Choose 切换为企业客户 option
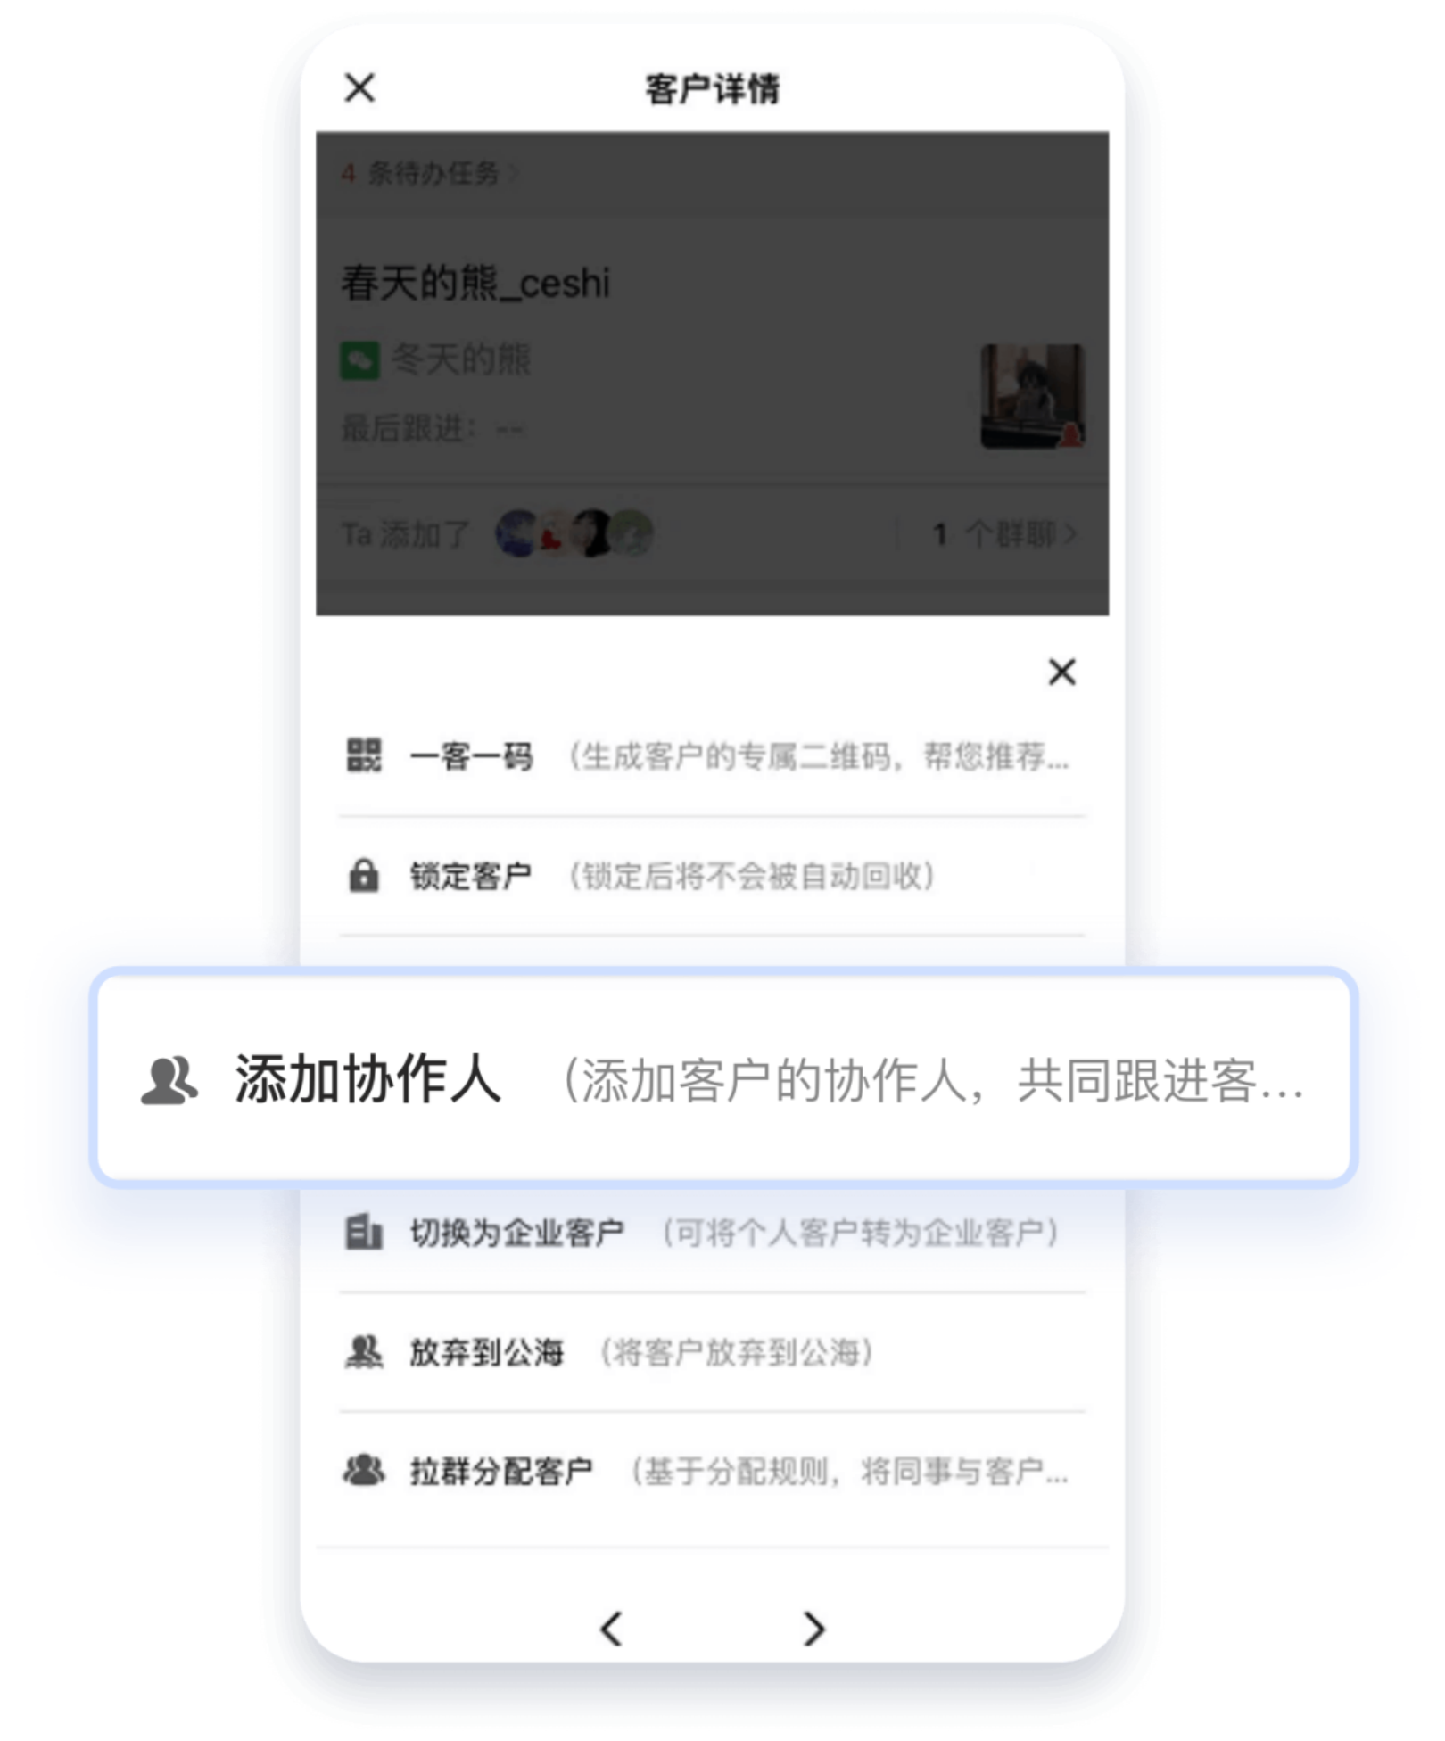This screenshot has height=1741, width=1445. (712, 1233)
